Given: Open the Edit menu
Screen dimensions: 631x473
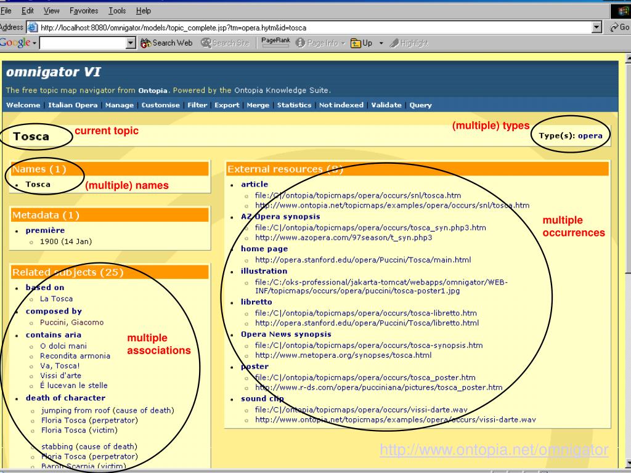Looking at the screenshot, I should click(27, 11).
